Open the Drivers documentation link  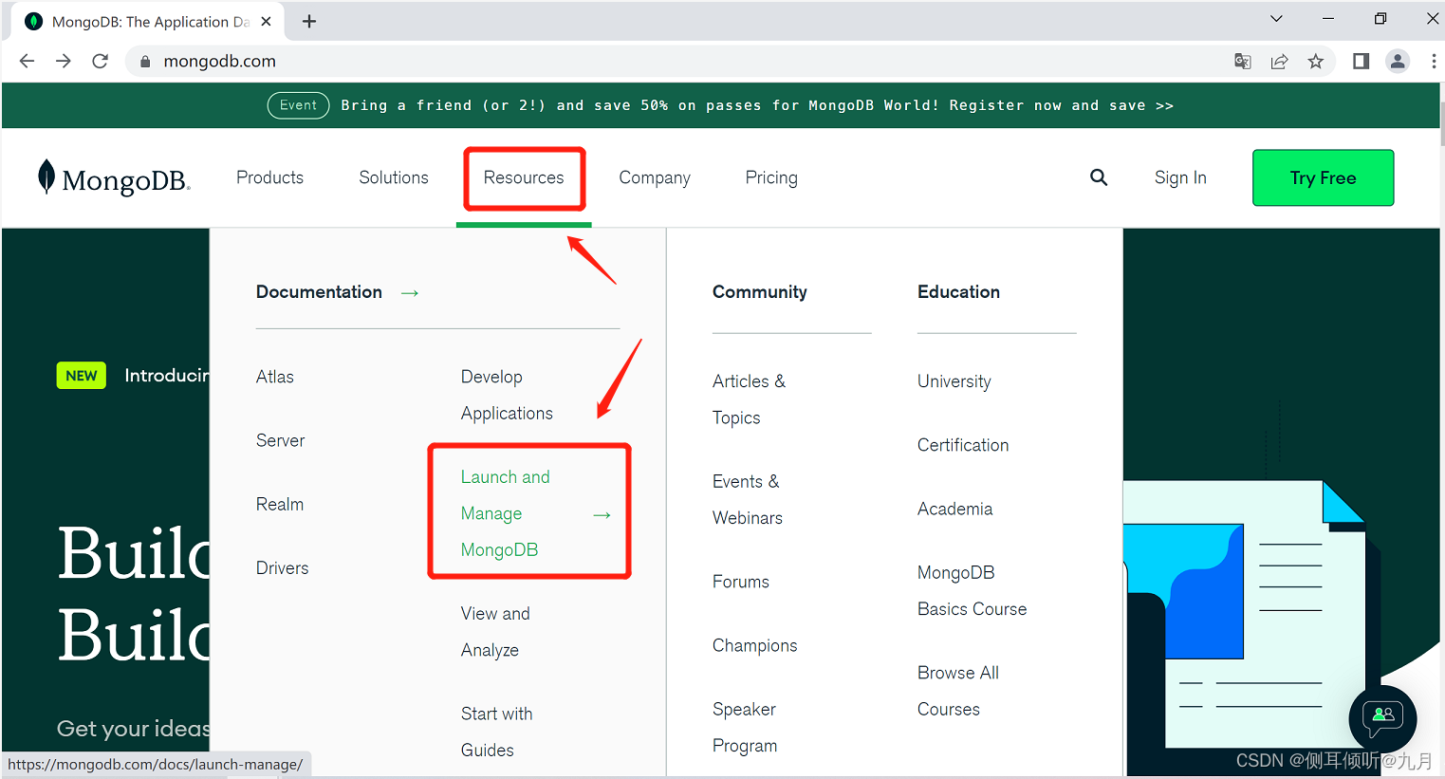click(x=283, y=567)
